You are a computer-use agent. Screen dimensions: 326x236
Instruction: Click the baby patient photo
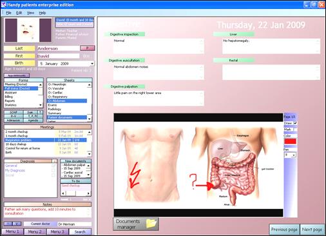click(x=28, y=30)
